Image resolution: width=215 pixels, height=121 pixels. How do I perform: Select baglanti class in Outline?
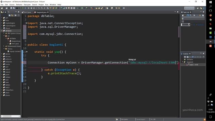190,62
